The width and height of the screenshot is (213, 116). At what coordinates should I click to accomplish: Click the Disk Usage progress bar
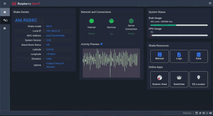pyautogui.click(x=179, y=25)
